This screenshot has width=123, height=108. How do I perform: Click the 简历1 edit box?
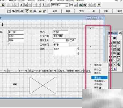66,51
